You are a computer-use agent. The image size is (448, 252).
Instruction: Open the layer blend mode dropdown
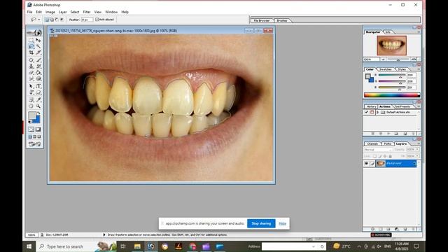[378, 149]
